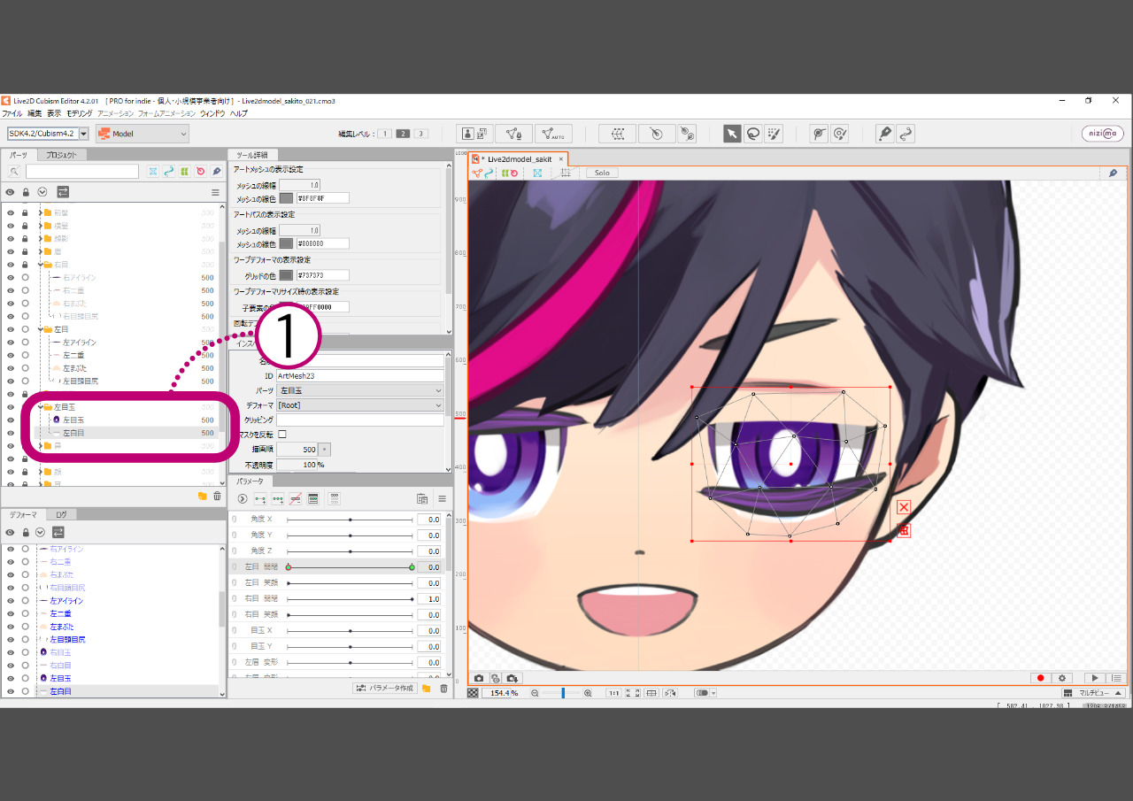Create a warp deformer

618,134
